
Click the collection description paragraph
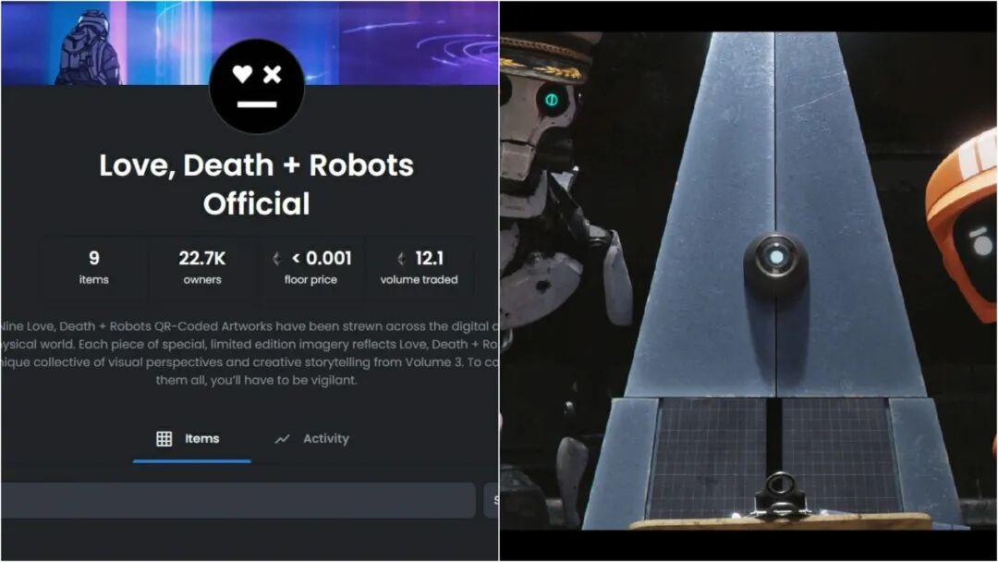click(249, 353)
